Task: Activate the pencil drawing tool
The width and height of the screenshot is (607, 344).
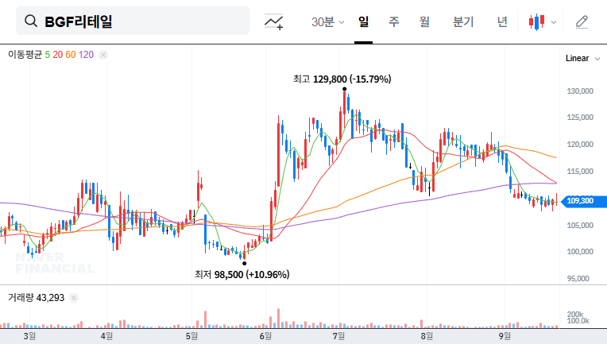Action: (x=582, y=22)
